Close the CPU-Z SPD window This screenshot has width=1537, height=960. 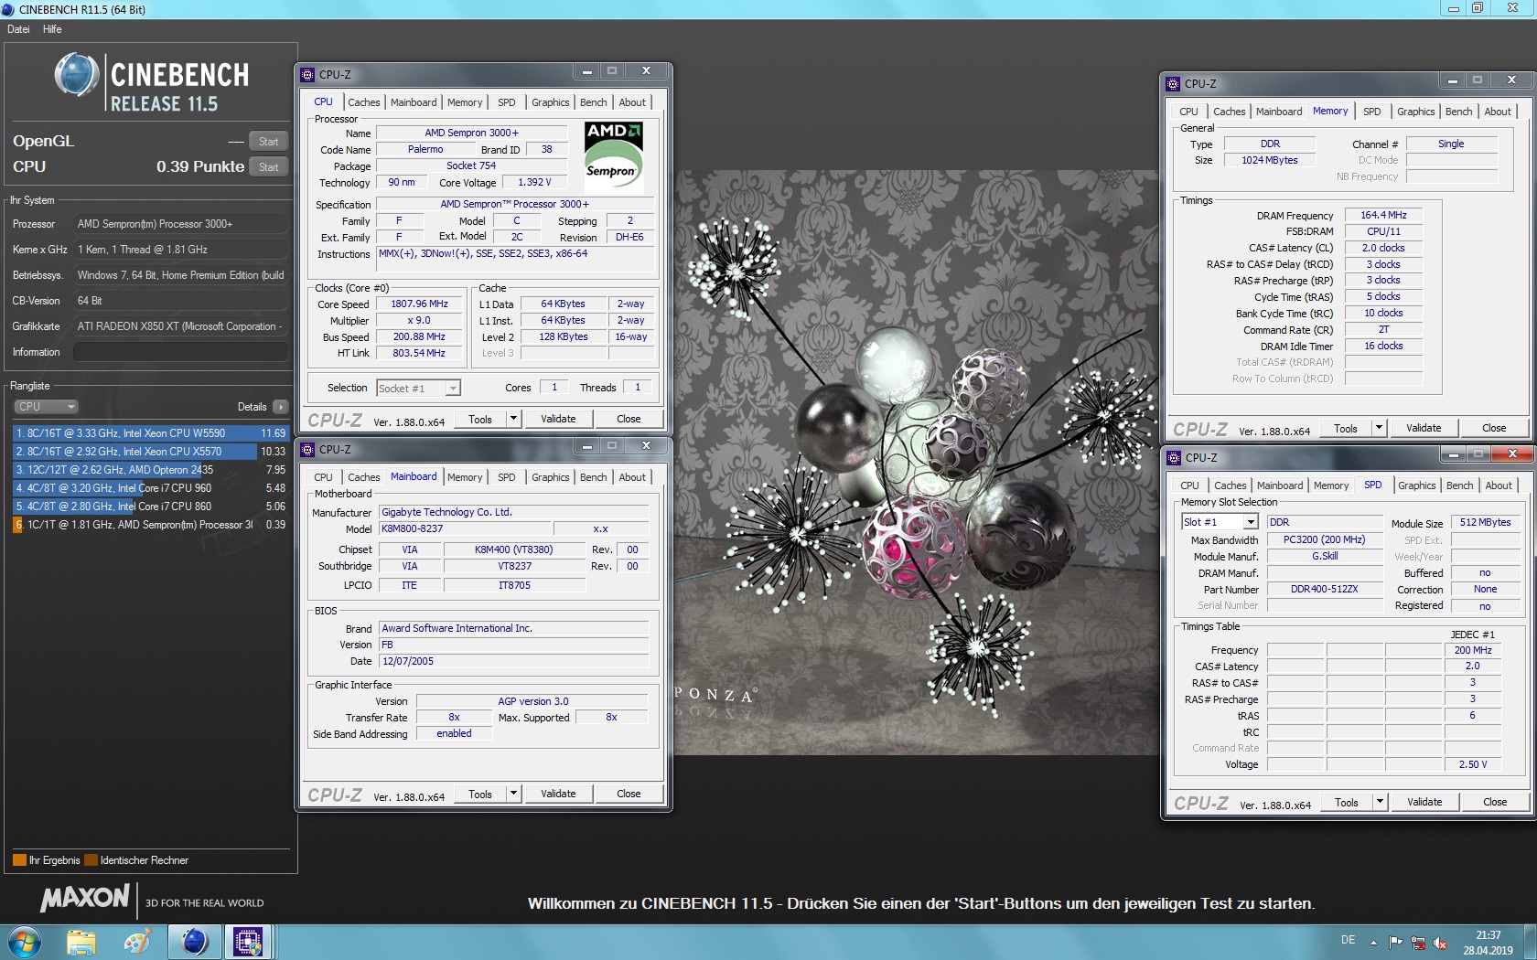(x=1512, y=454)
